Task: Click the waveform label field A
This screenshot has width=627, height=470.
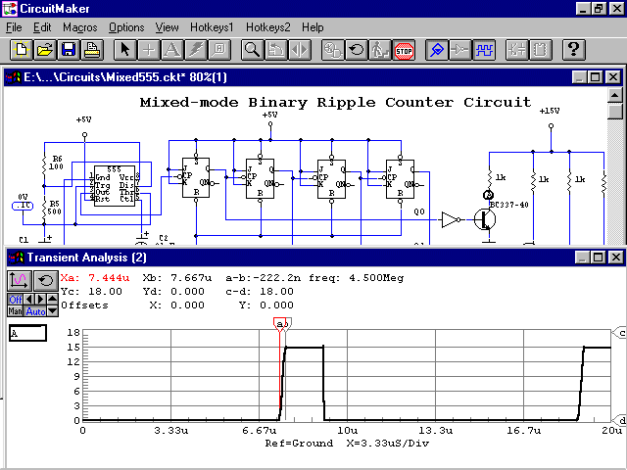Action: 27,334
